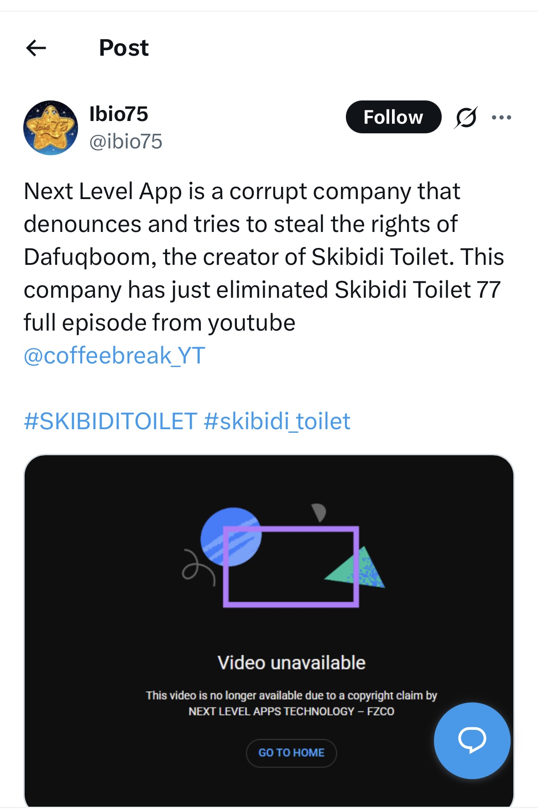Tap the Post header title
The image size is (538, 810).
click(x=124, y=47)
